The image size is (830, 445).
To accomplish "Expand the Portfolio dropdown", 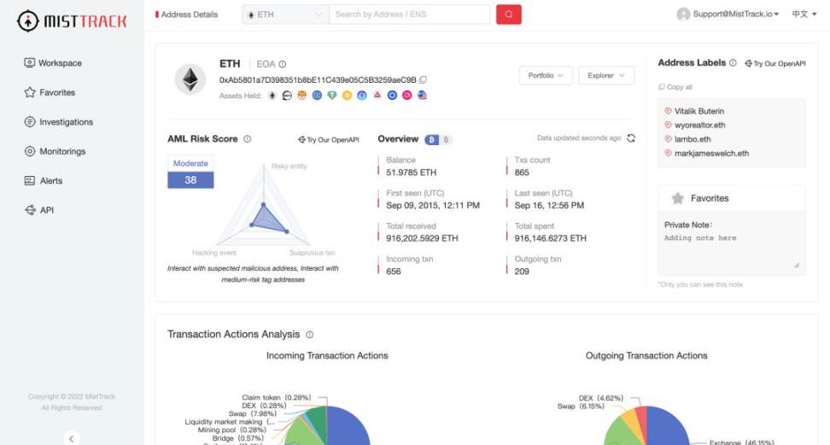I will click(545, 76).
